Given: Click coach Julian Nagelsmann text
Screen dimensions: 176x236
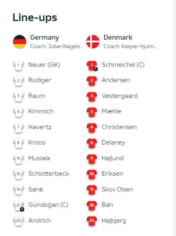Looking at the screenshot, I should click(57, 47).
